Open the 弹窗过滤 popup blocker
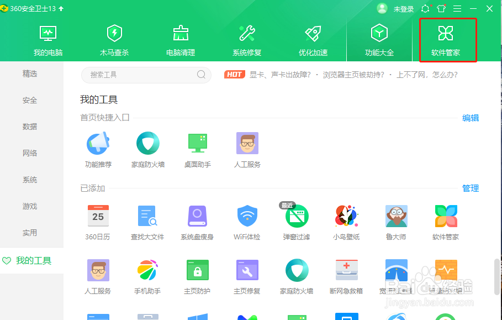 click(x=297, y=220)
